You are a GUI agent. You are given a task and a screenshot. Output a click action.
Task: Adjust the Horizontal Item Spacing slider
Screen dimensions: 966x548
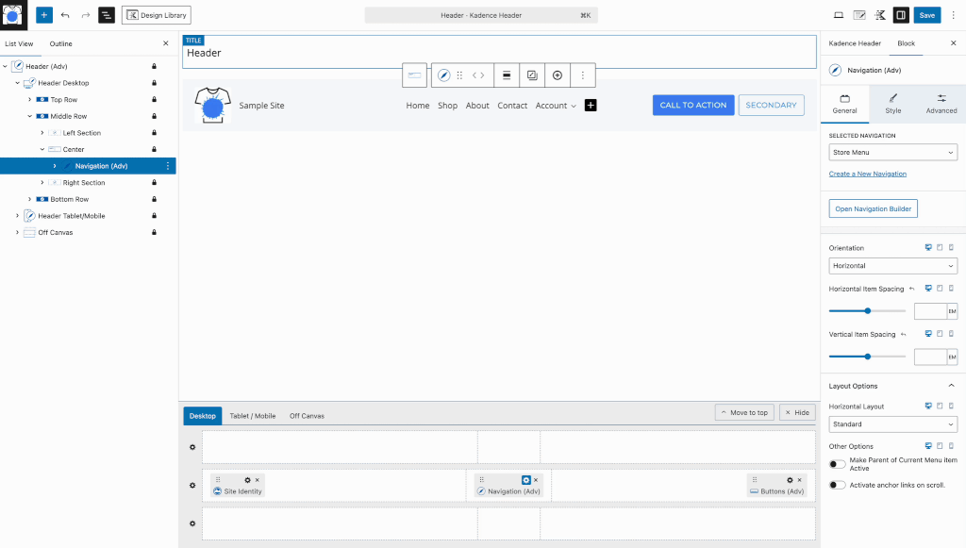868,311
